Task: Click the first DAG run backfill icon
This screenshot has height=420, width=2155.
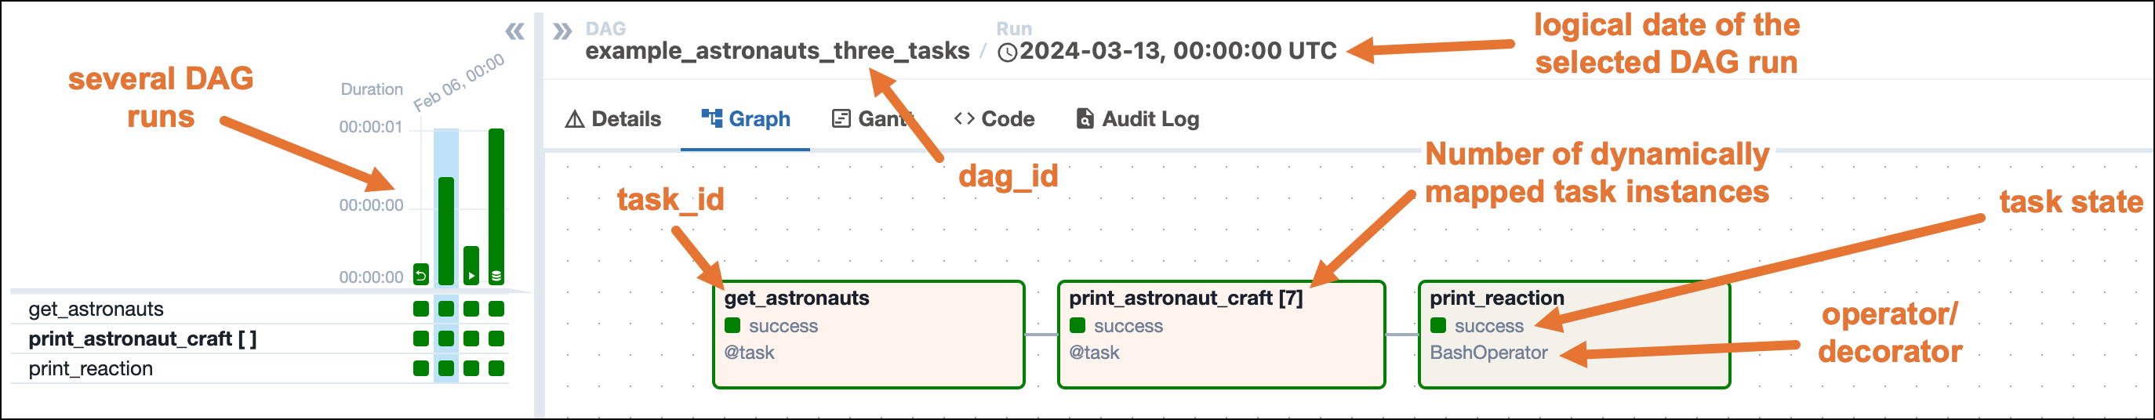Action: 421,274
